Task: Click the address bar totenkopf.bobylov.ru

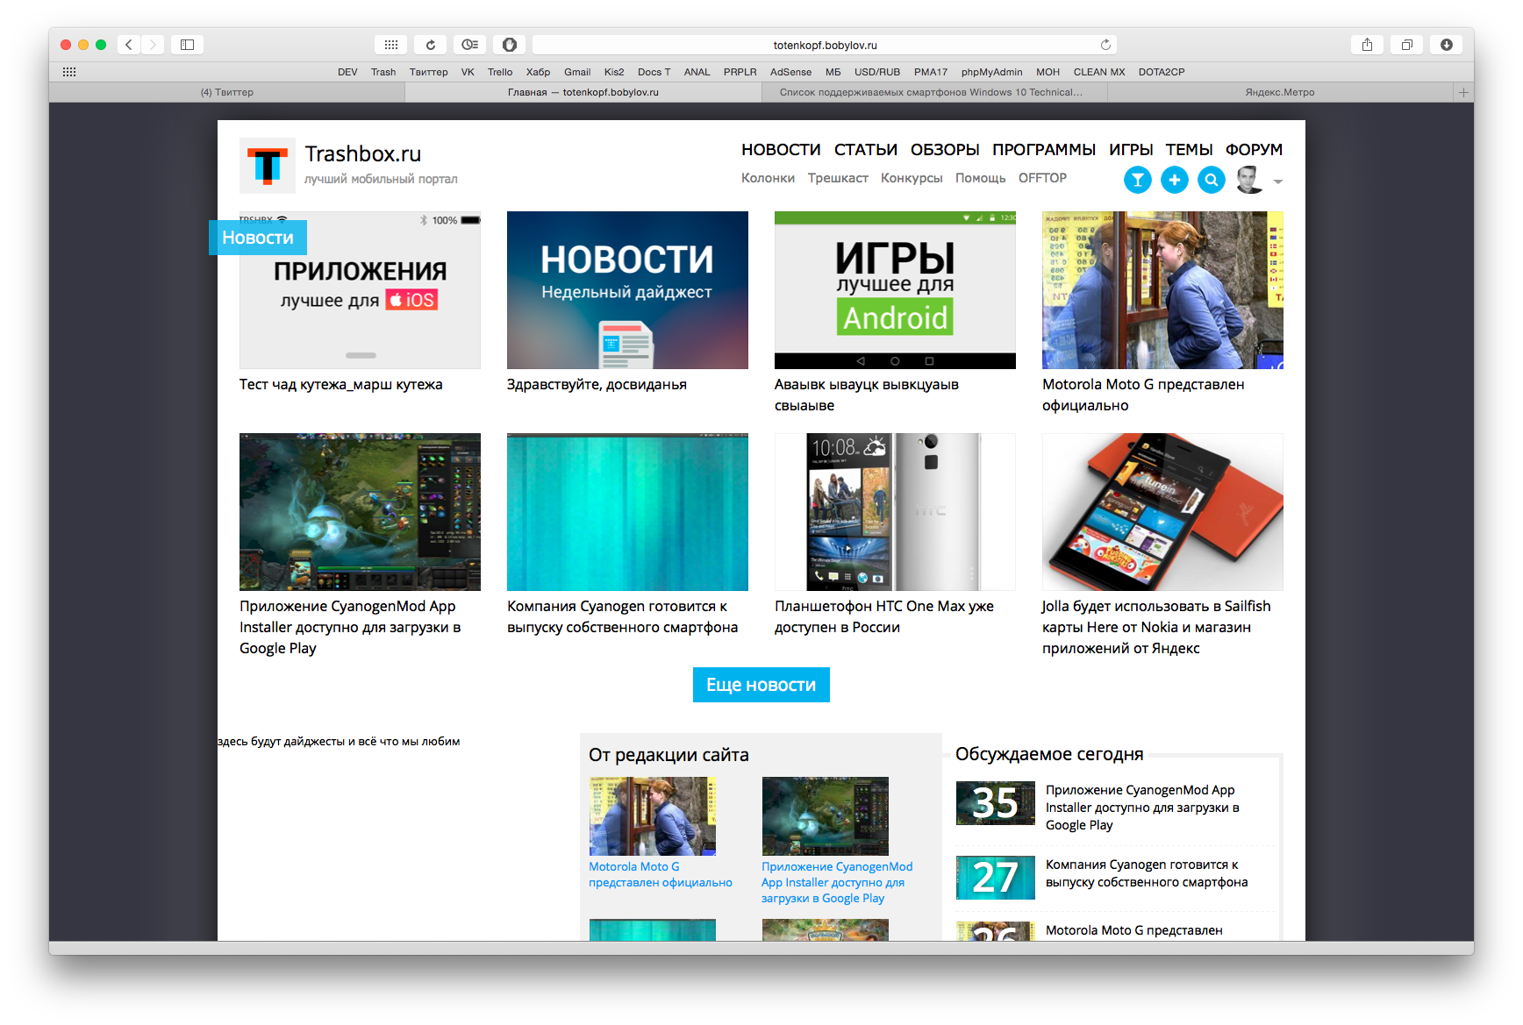Action: point(825,45)
